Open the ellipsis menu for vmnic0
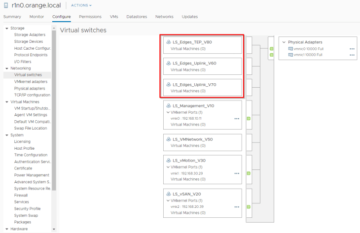This screenshot has height=233, width=360. pos(352,49)
